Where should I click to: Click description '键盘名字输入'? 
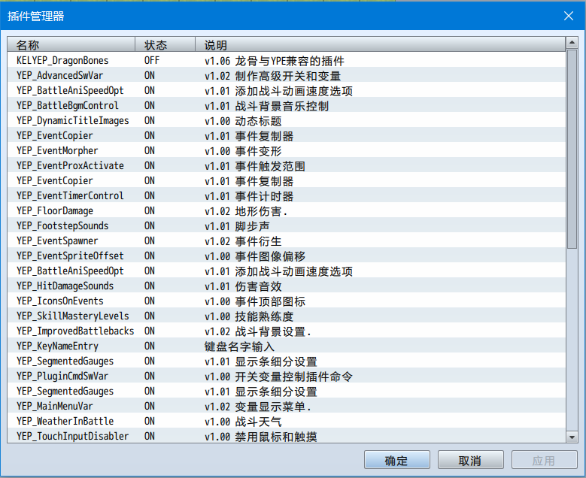tap(239, 346)
